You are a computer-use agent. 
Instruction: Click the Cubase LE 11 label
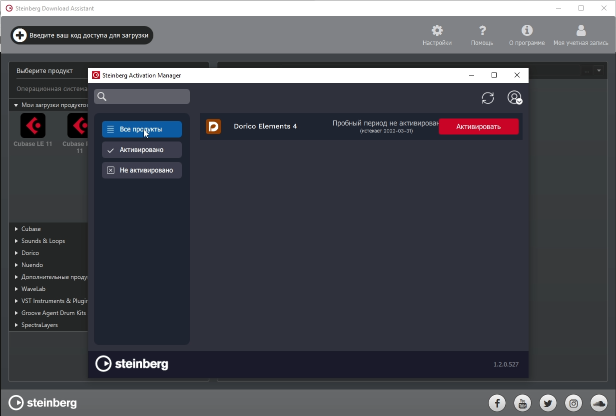33,144
